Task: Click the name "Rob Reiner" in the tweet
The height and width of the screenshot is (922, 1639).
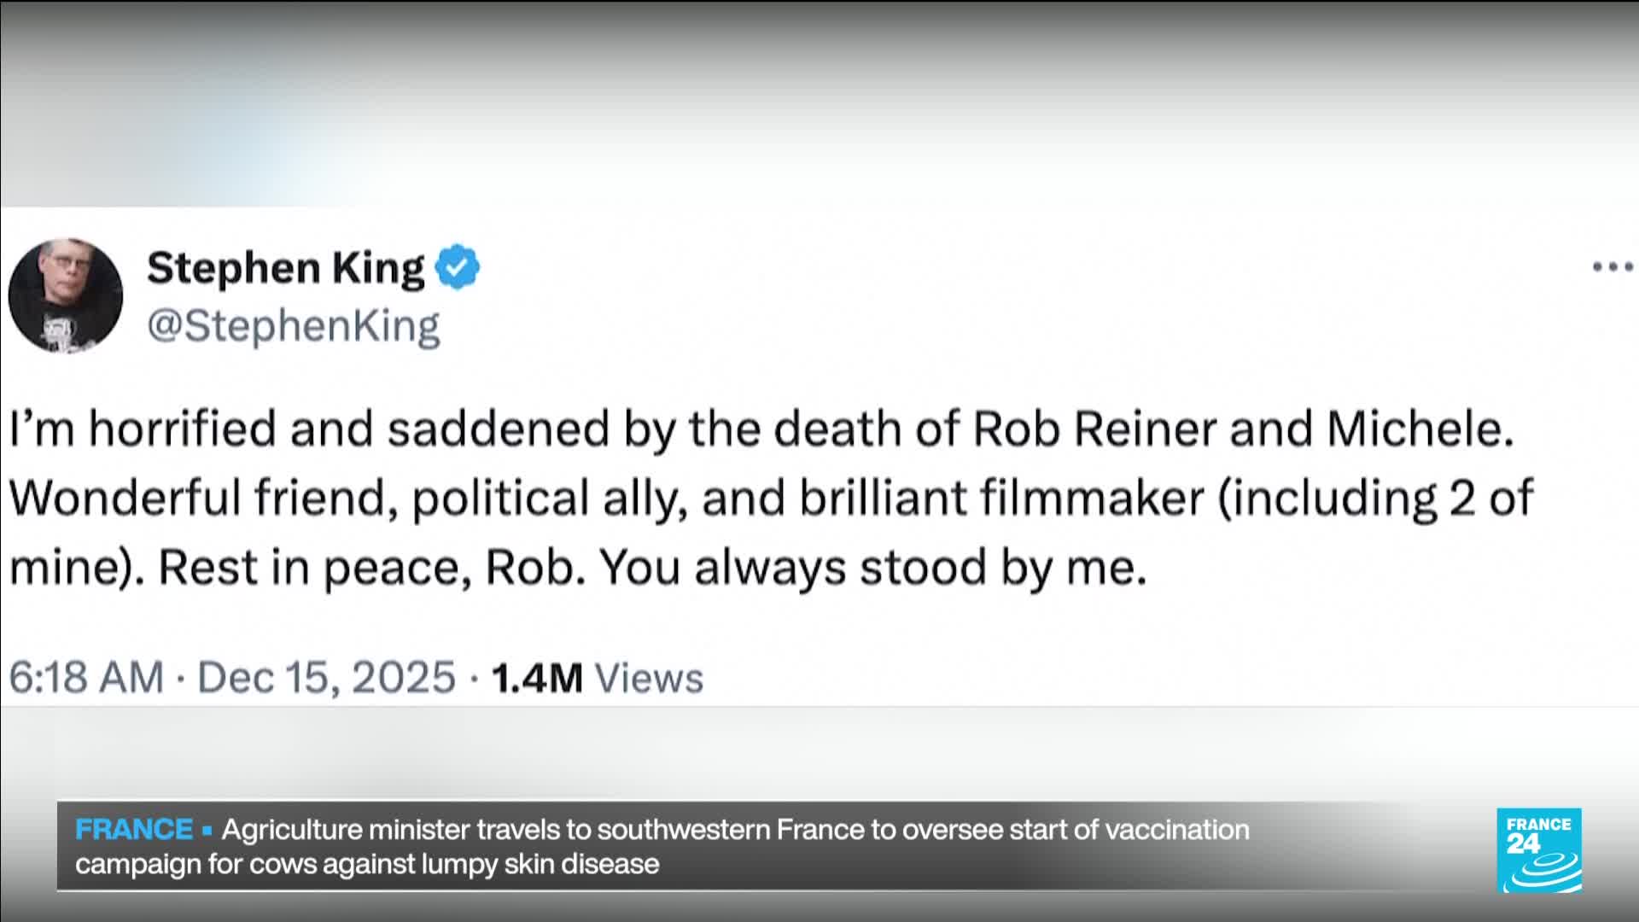Action: pyautogui.click(x=1094, y=429)
